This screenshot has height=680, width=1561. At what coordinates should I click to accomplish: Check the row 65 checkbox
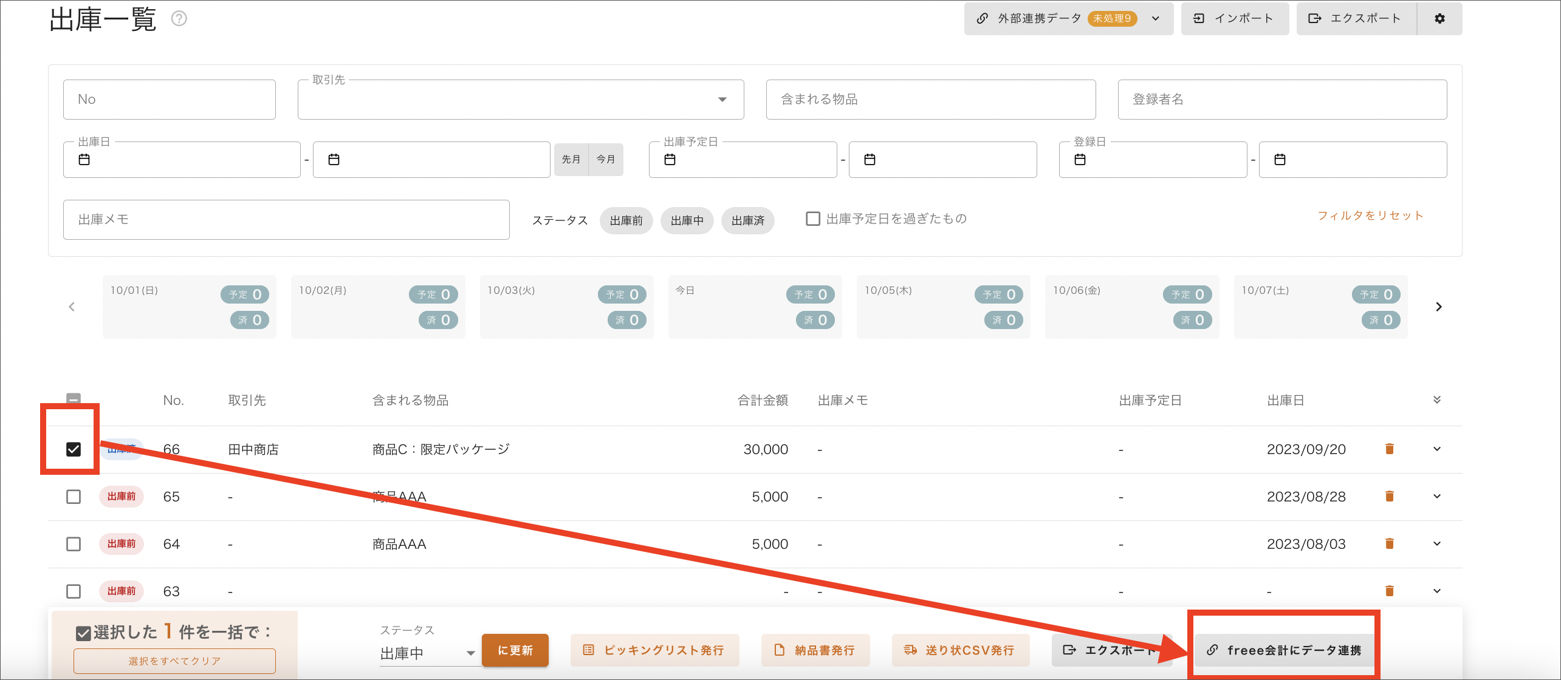coord(74,497)
